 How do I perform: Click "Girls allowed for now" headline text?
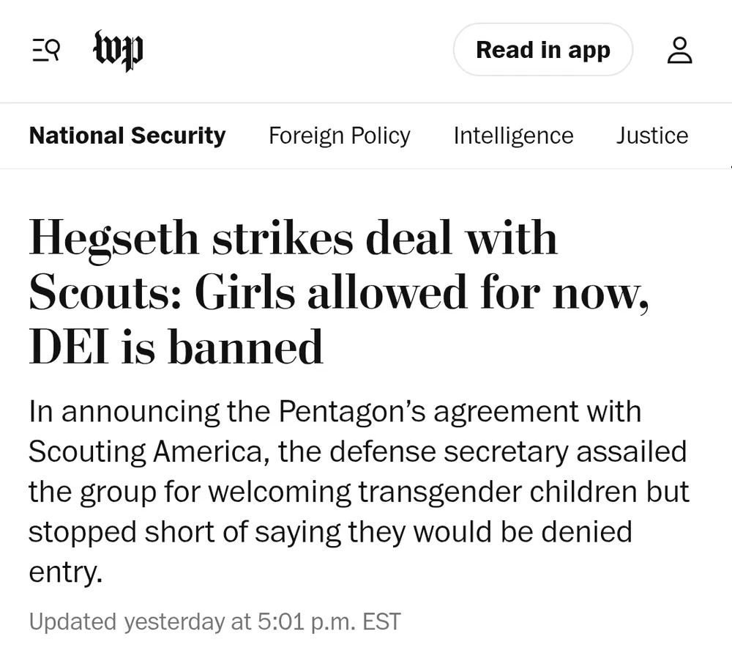421,292
